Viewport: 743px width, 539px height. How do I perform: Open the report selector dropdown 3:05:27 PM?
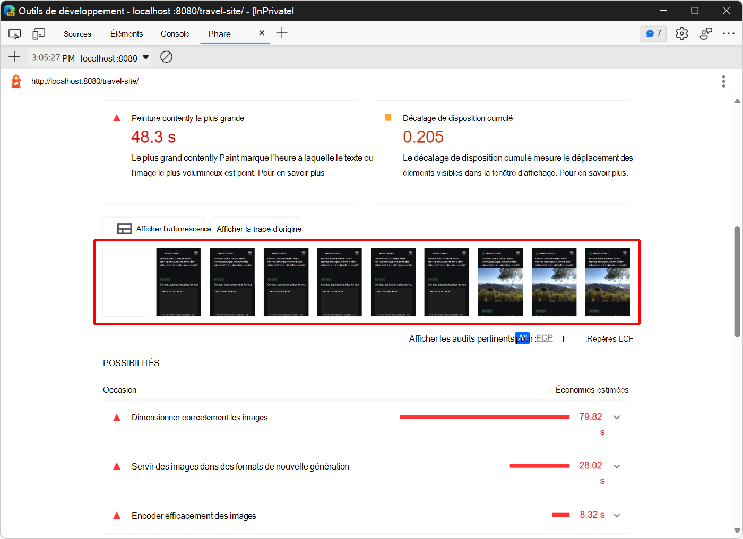coord(89,57)
